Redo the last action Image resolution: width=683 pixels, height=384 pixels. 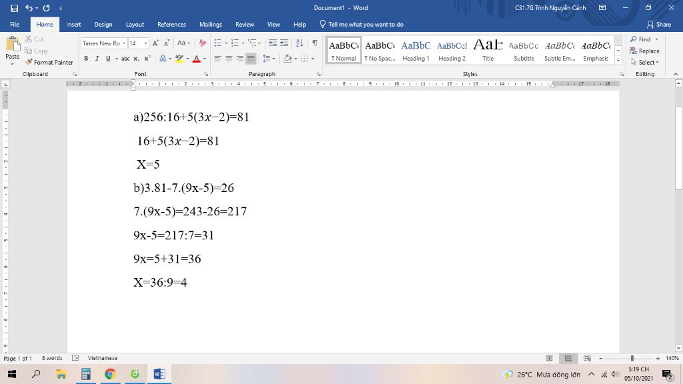tap(46, 8)
